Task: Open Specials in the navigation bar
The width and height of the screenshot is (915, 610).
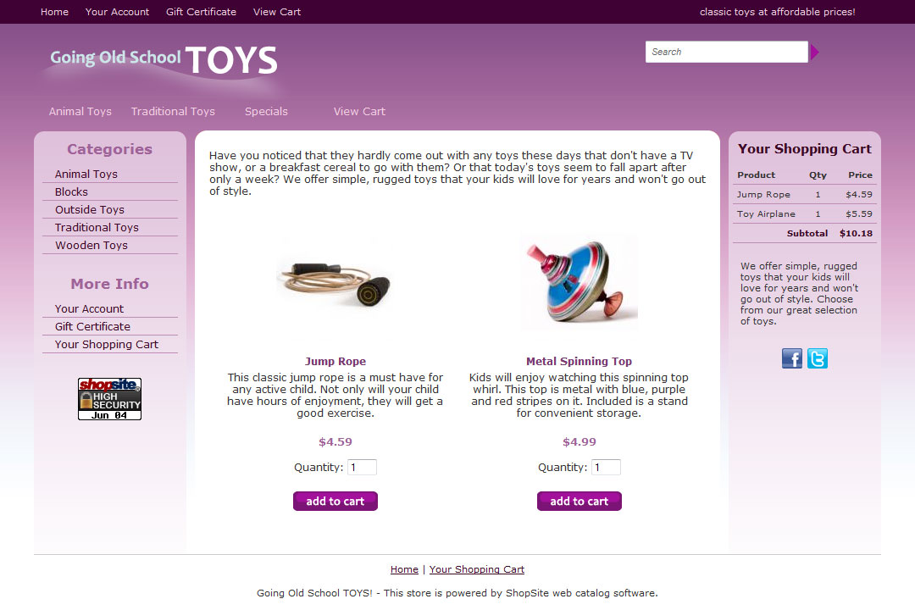Action: coord(266,112)
